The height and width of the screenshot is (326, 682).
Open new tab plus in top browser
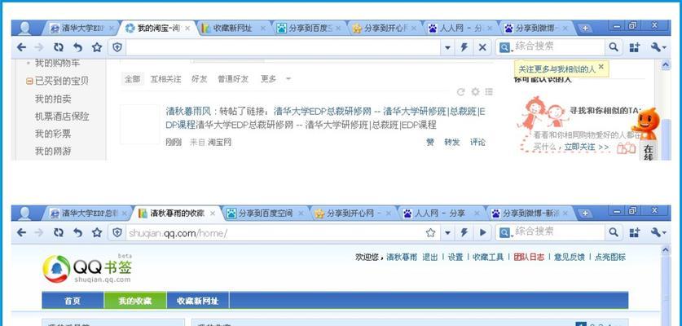[x=585, y=29]
